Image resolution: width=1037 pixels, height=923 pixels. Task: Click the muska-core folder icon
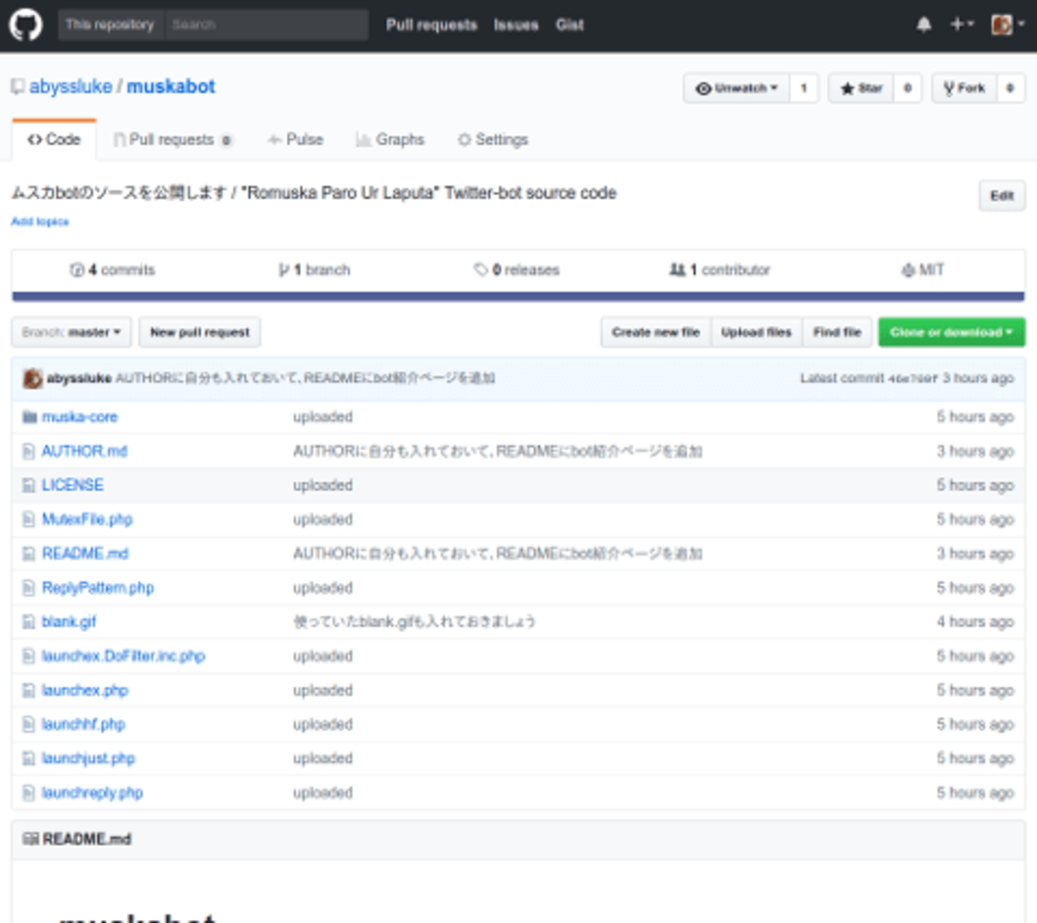30,417
